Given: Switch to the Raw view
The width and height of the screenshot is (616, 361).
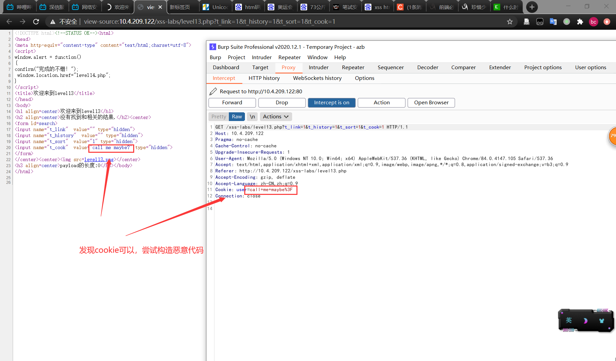Looking at the screenshot, I should pyautogui.click(x=237, y=117).
